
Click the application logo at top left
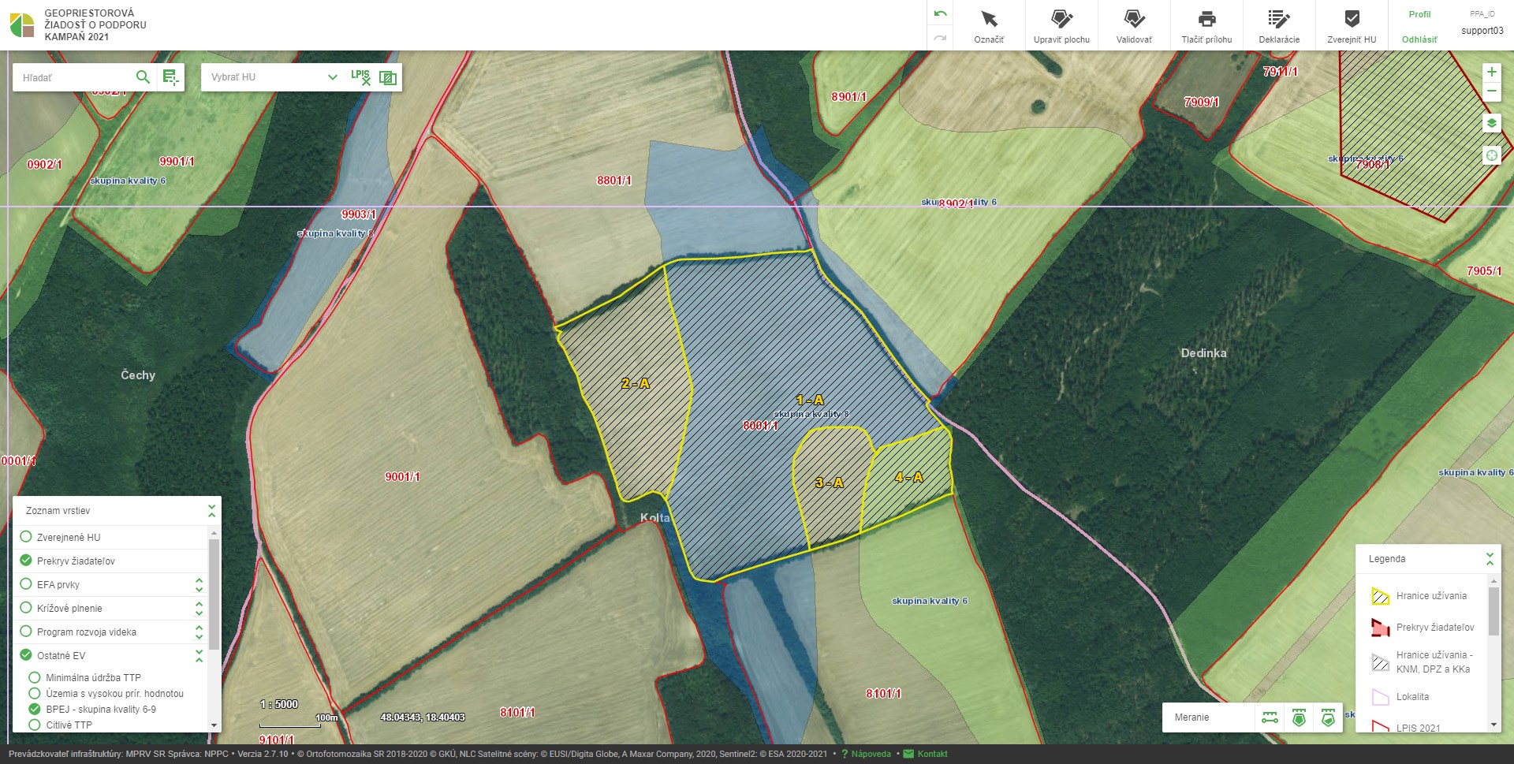click(x=22, y=25)
